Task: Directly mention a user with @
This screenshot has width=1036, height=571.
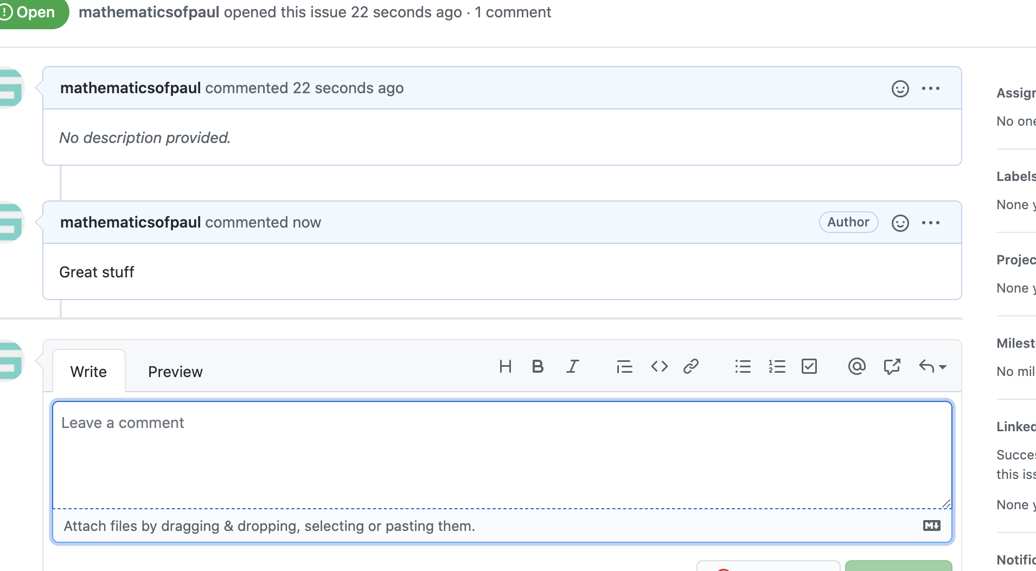Action: [x=856, y=366]
